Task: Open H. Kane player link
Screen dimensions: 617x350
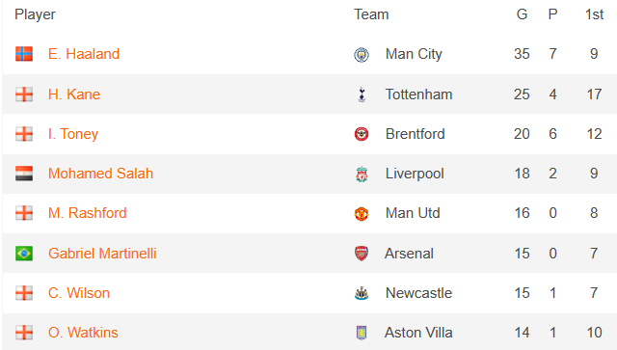Action: [x=74, y=94]
